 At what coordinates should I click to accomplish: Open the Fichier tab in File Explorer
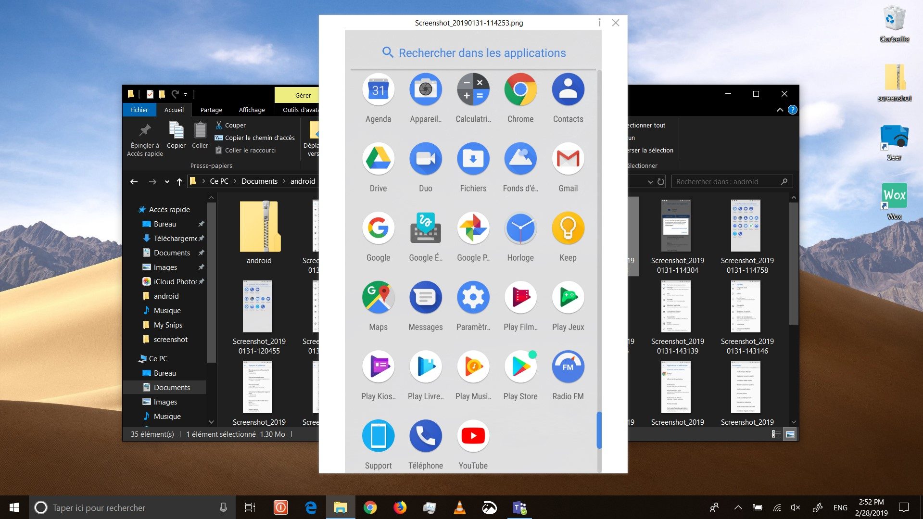pyautogui.click(x=139, y=110)
